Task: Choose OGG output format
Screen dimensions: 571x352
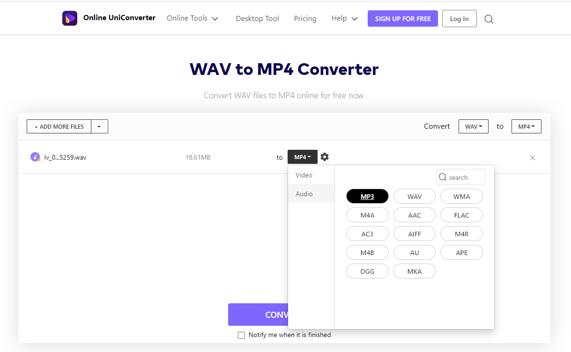Action: tap(367, 271)
